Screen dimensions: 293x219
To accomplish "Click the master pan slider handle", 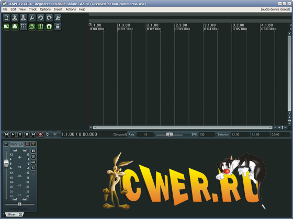I will click(20, 204).
